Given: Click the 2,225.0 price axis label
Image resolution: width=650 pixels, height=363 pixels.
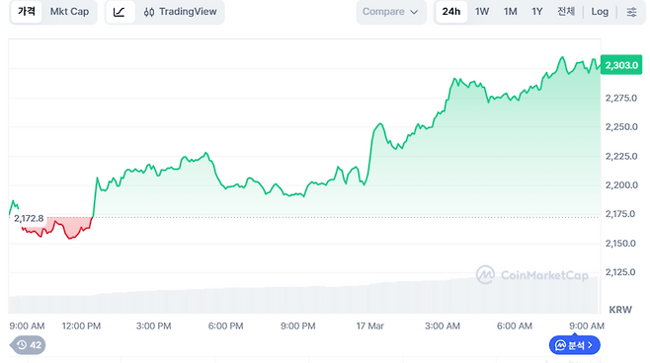Looking at the screenshot, I should click(x=621, y=157).
